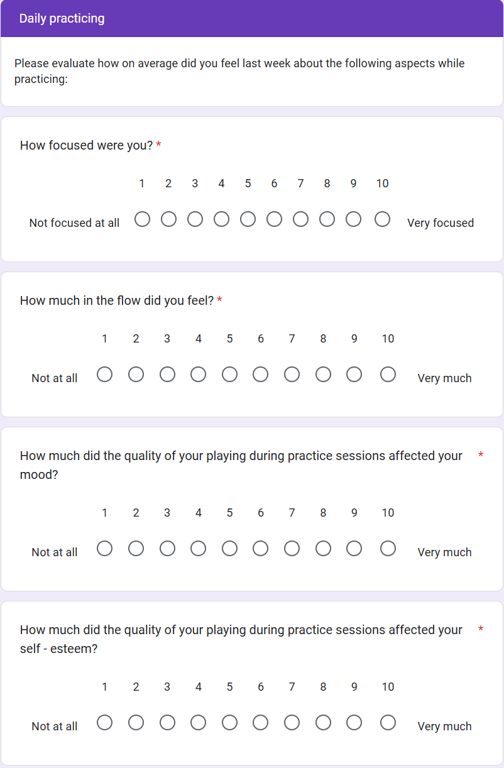
Task: Select rating 1 for the focus question
Action: pyautogui.click(x=143, y=219)
